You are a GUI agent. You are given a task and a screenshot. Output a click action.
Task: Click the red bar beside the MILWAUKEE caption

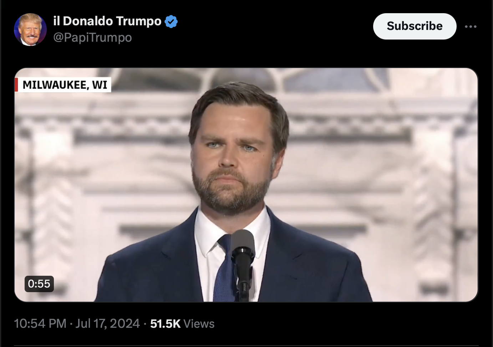[16, 85]
